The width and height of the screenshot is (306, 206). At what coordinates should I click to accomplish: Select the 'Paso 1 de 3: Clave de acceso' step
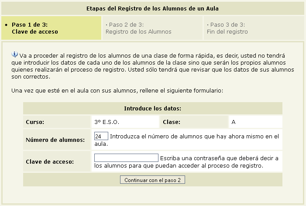click(52, 28)
